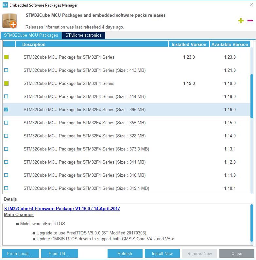This screenshot has width=256, height=260.
Task: Select the row with size 414 MB
Action: coord(127,96)
